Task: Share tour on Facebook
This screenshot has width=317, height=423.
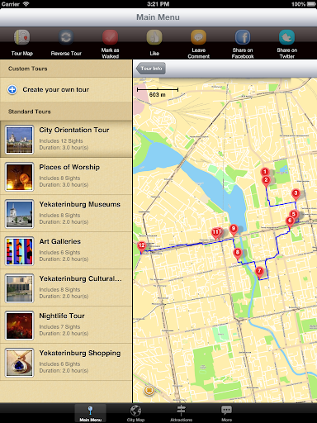Action: click(243, 37)
